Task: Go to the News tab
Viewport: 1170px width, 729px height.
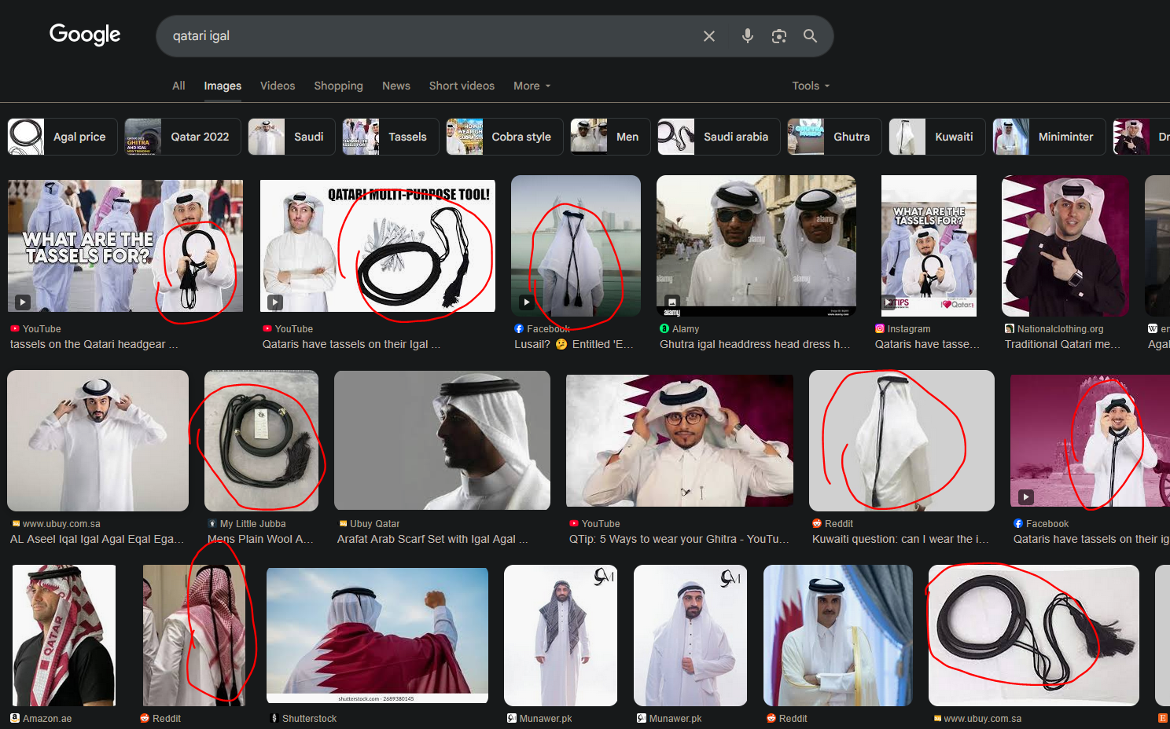Action: point(396,86)
